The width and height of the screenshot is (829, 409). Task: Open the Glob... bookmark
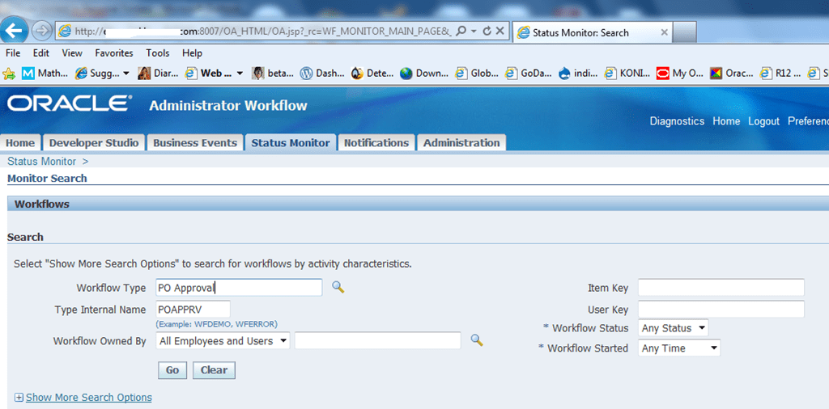click(478, 74)
